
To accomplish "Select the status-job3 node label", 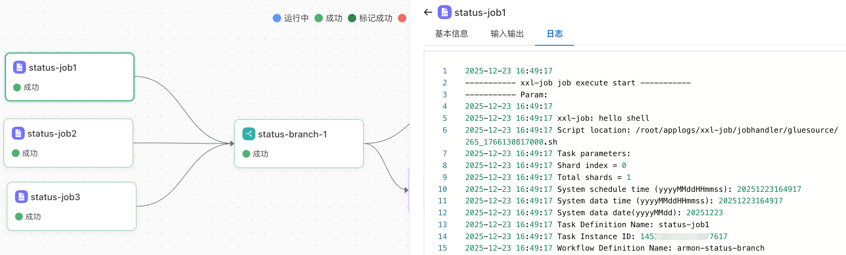I will tap(55, 197).
